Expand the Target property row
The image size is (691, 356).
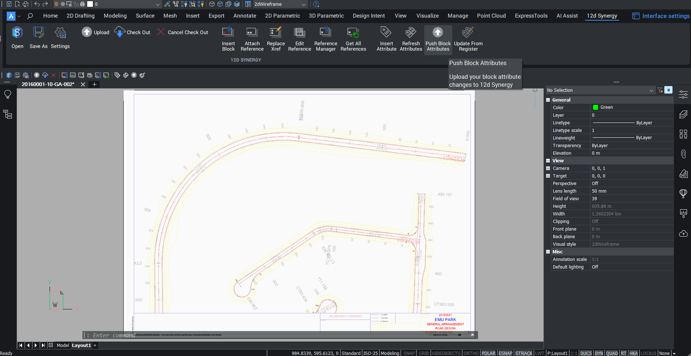pyautogui.click(x=548, y=176)
